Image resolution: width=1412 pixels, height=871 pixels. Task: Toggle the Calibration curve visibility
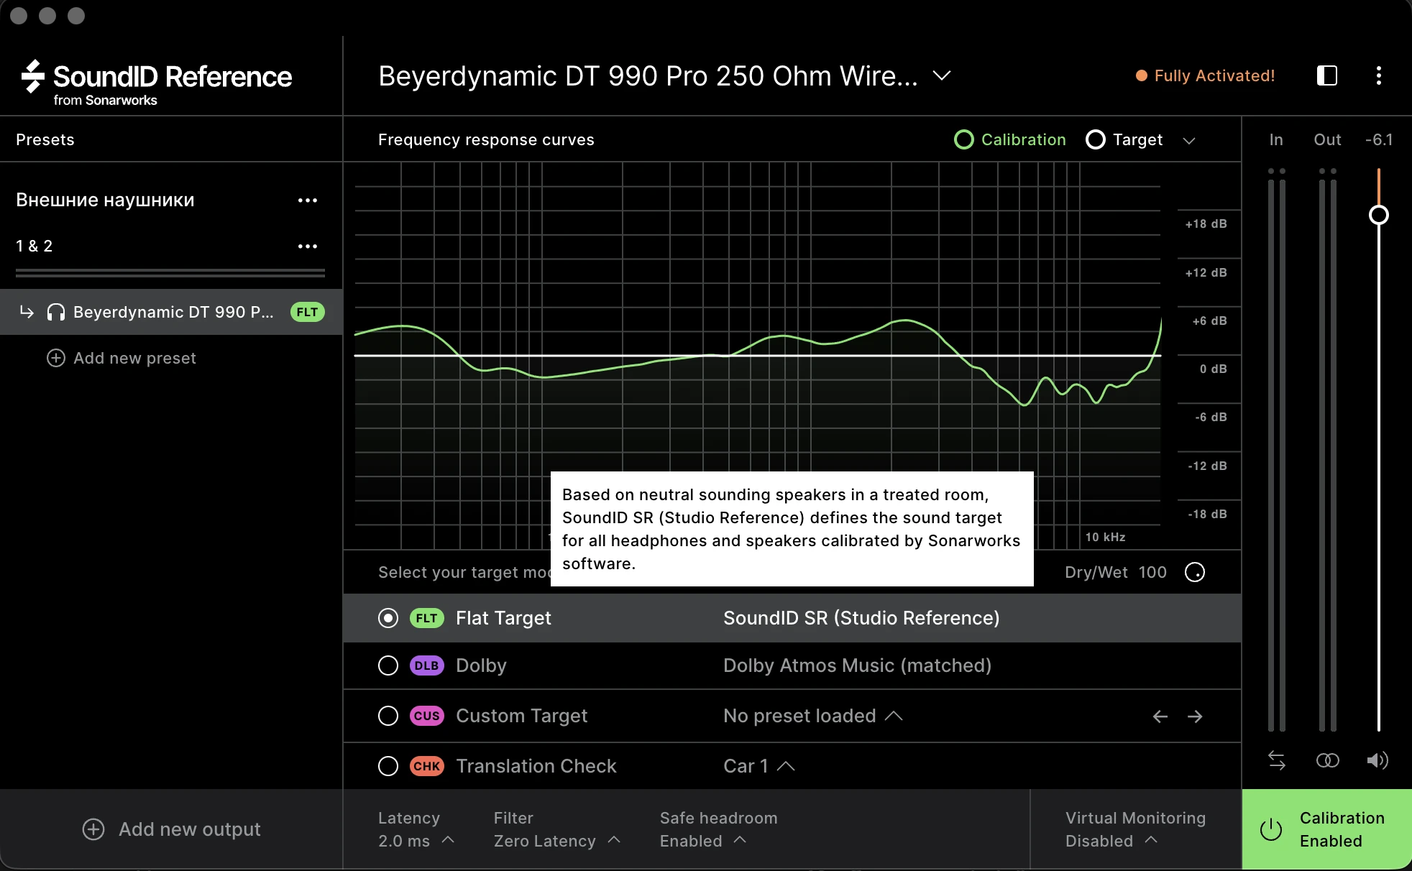[1009, 139]
